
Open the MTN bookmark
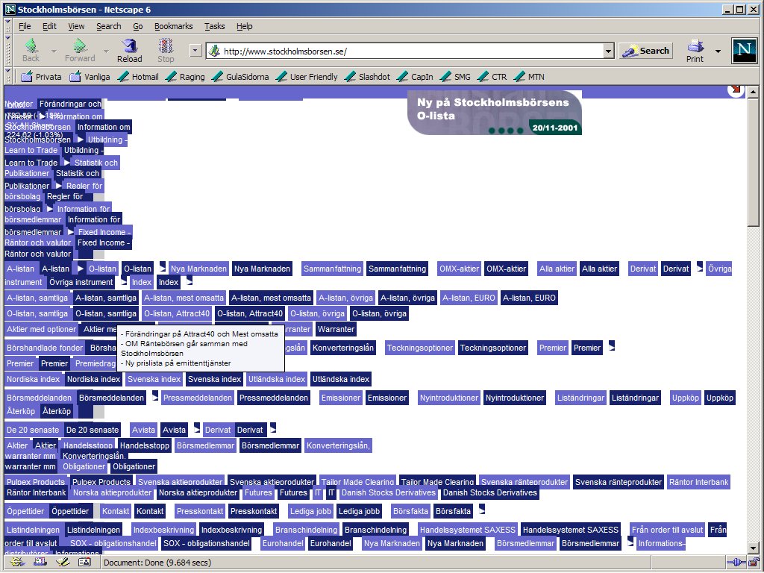click(x=530, y=77)
